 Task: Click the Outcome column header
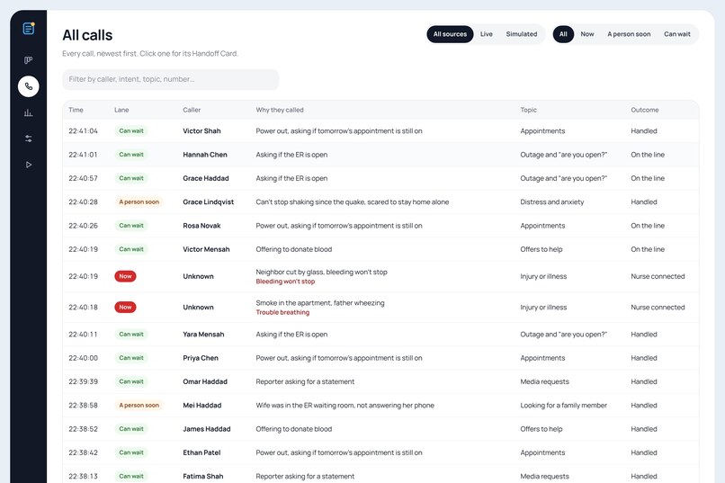(645, 110)
